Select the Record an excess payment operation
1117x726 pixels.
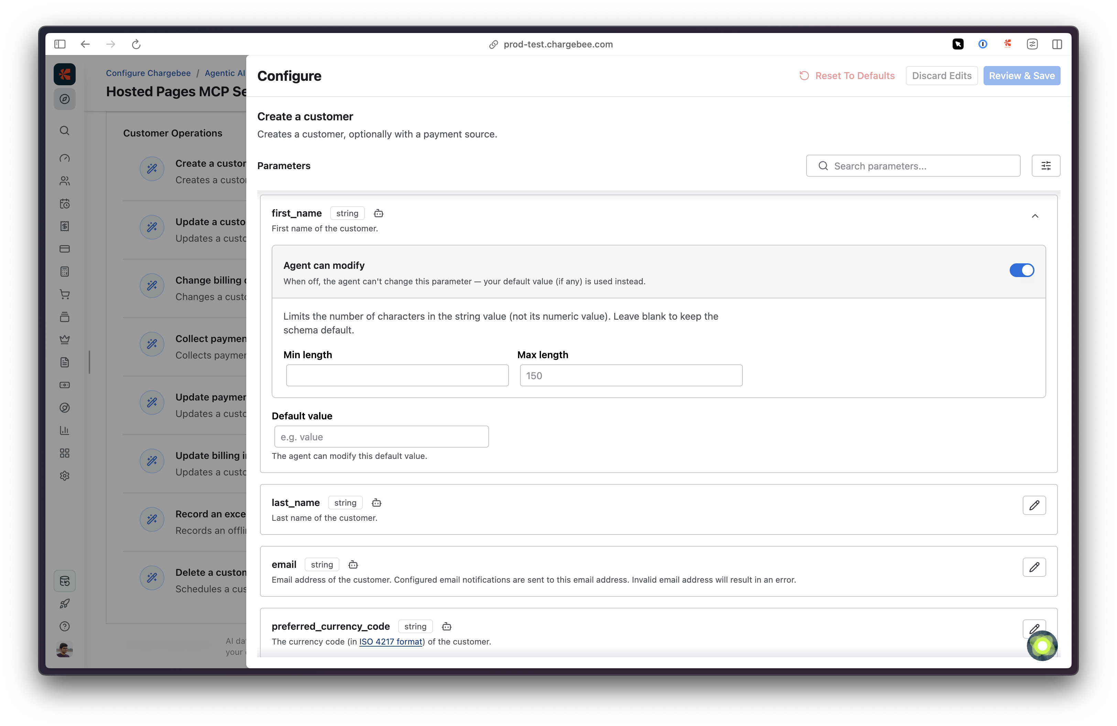(185, 522)
